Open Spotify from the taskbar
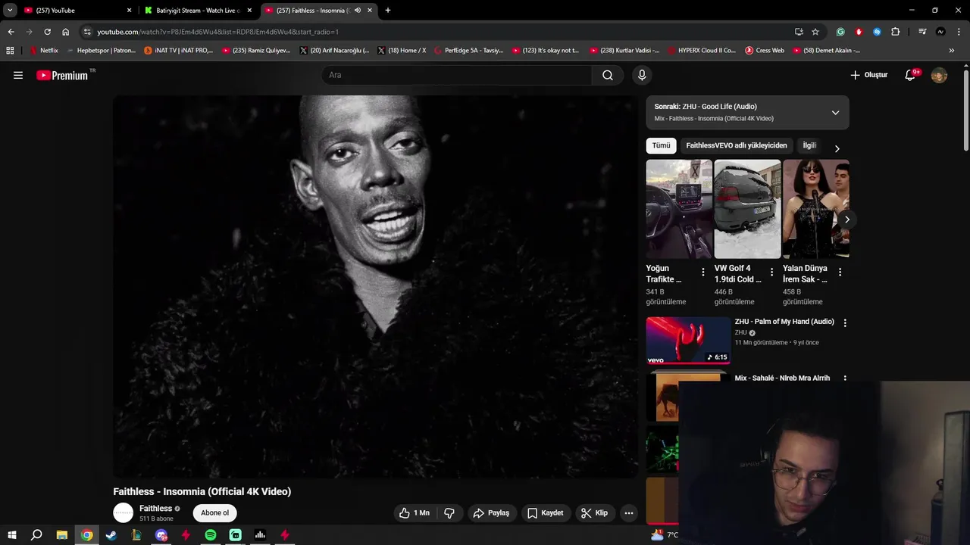Image resolution: width=970 pixels, height=545 pixels. click(211, 534)
